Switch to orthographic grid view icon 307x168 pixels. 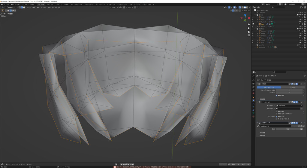tap(249, 35)
